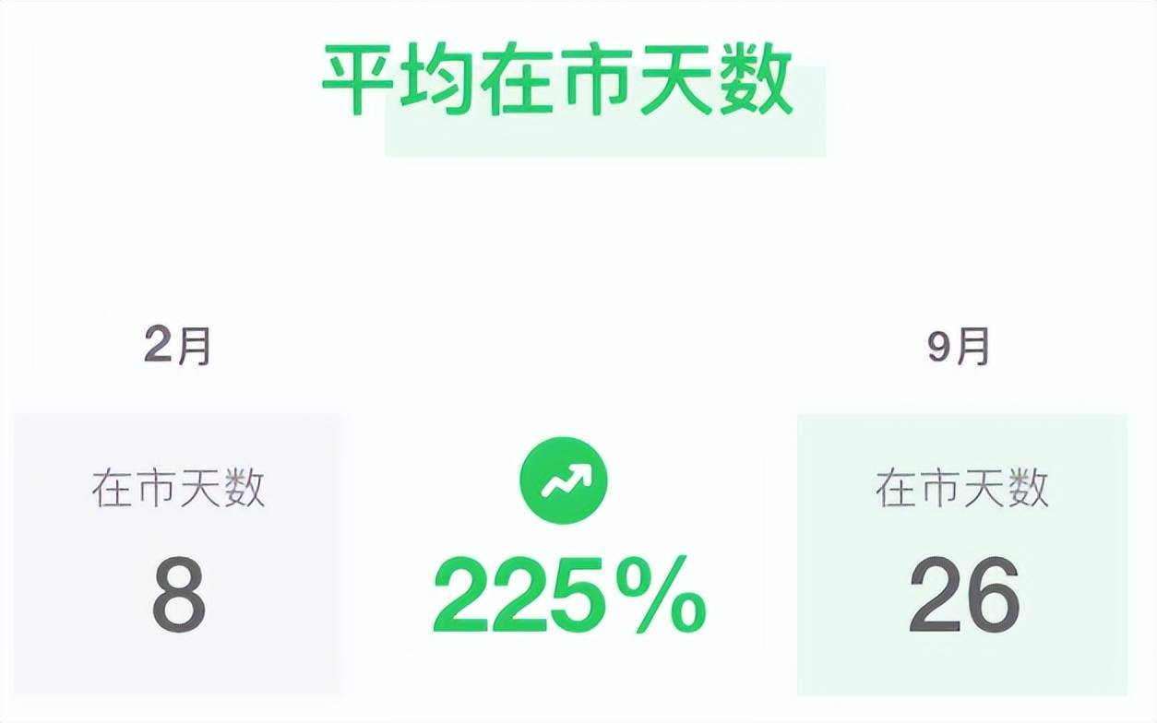This screenshot has height=723, width=1157.
Task: Click the digit 6 in the number 26
Action: [x=993, y=597]
